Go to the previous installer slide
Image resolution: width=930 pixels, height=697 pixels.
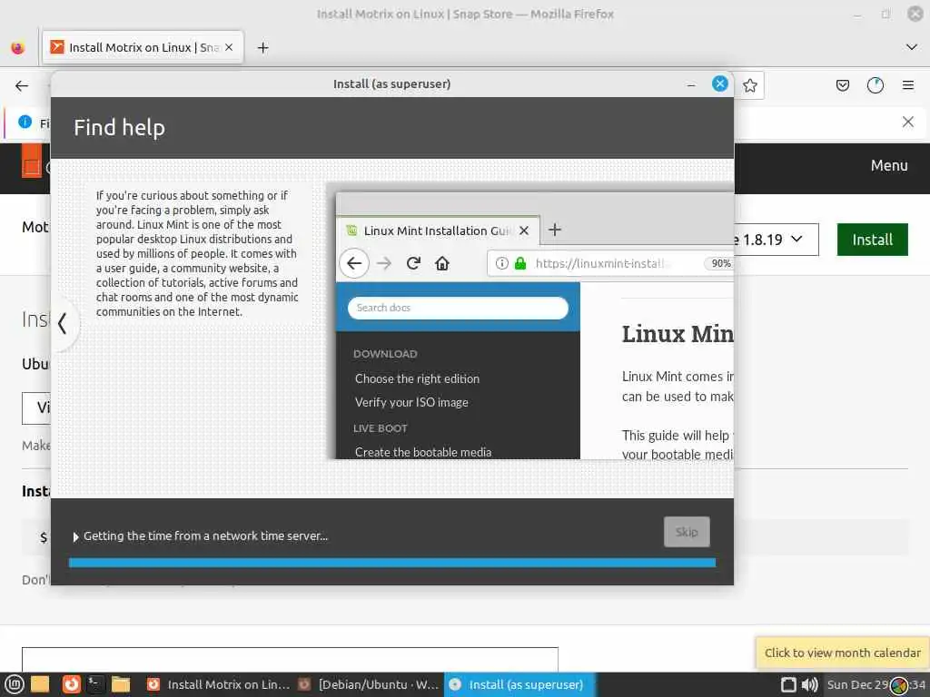[x=63, y=324]
